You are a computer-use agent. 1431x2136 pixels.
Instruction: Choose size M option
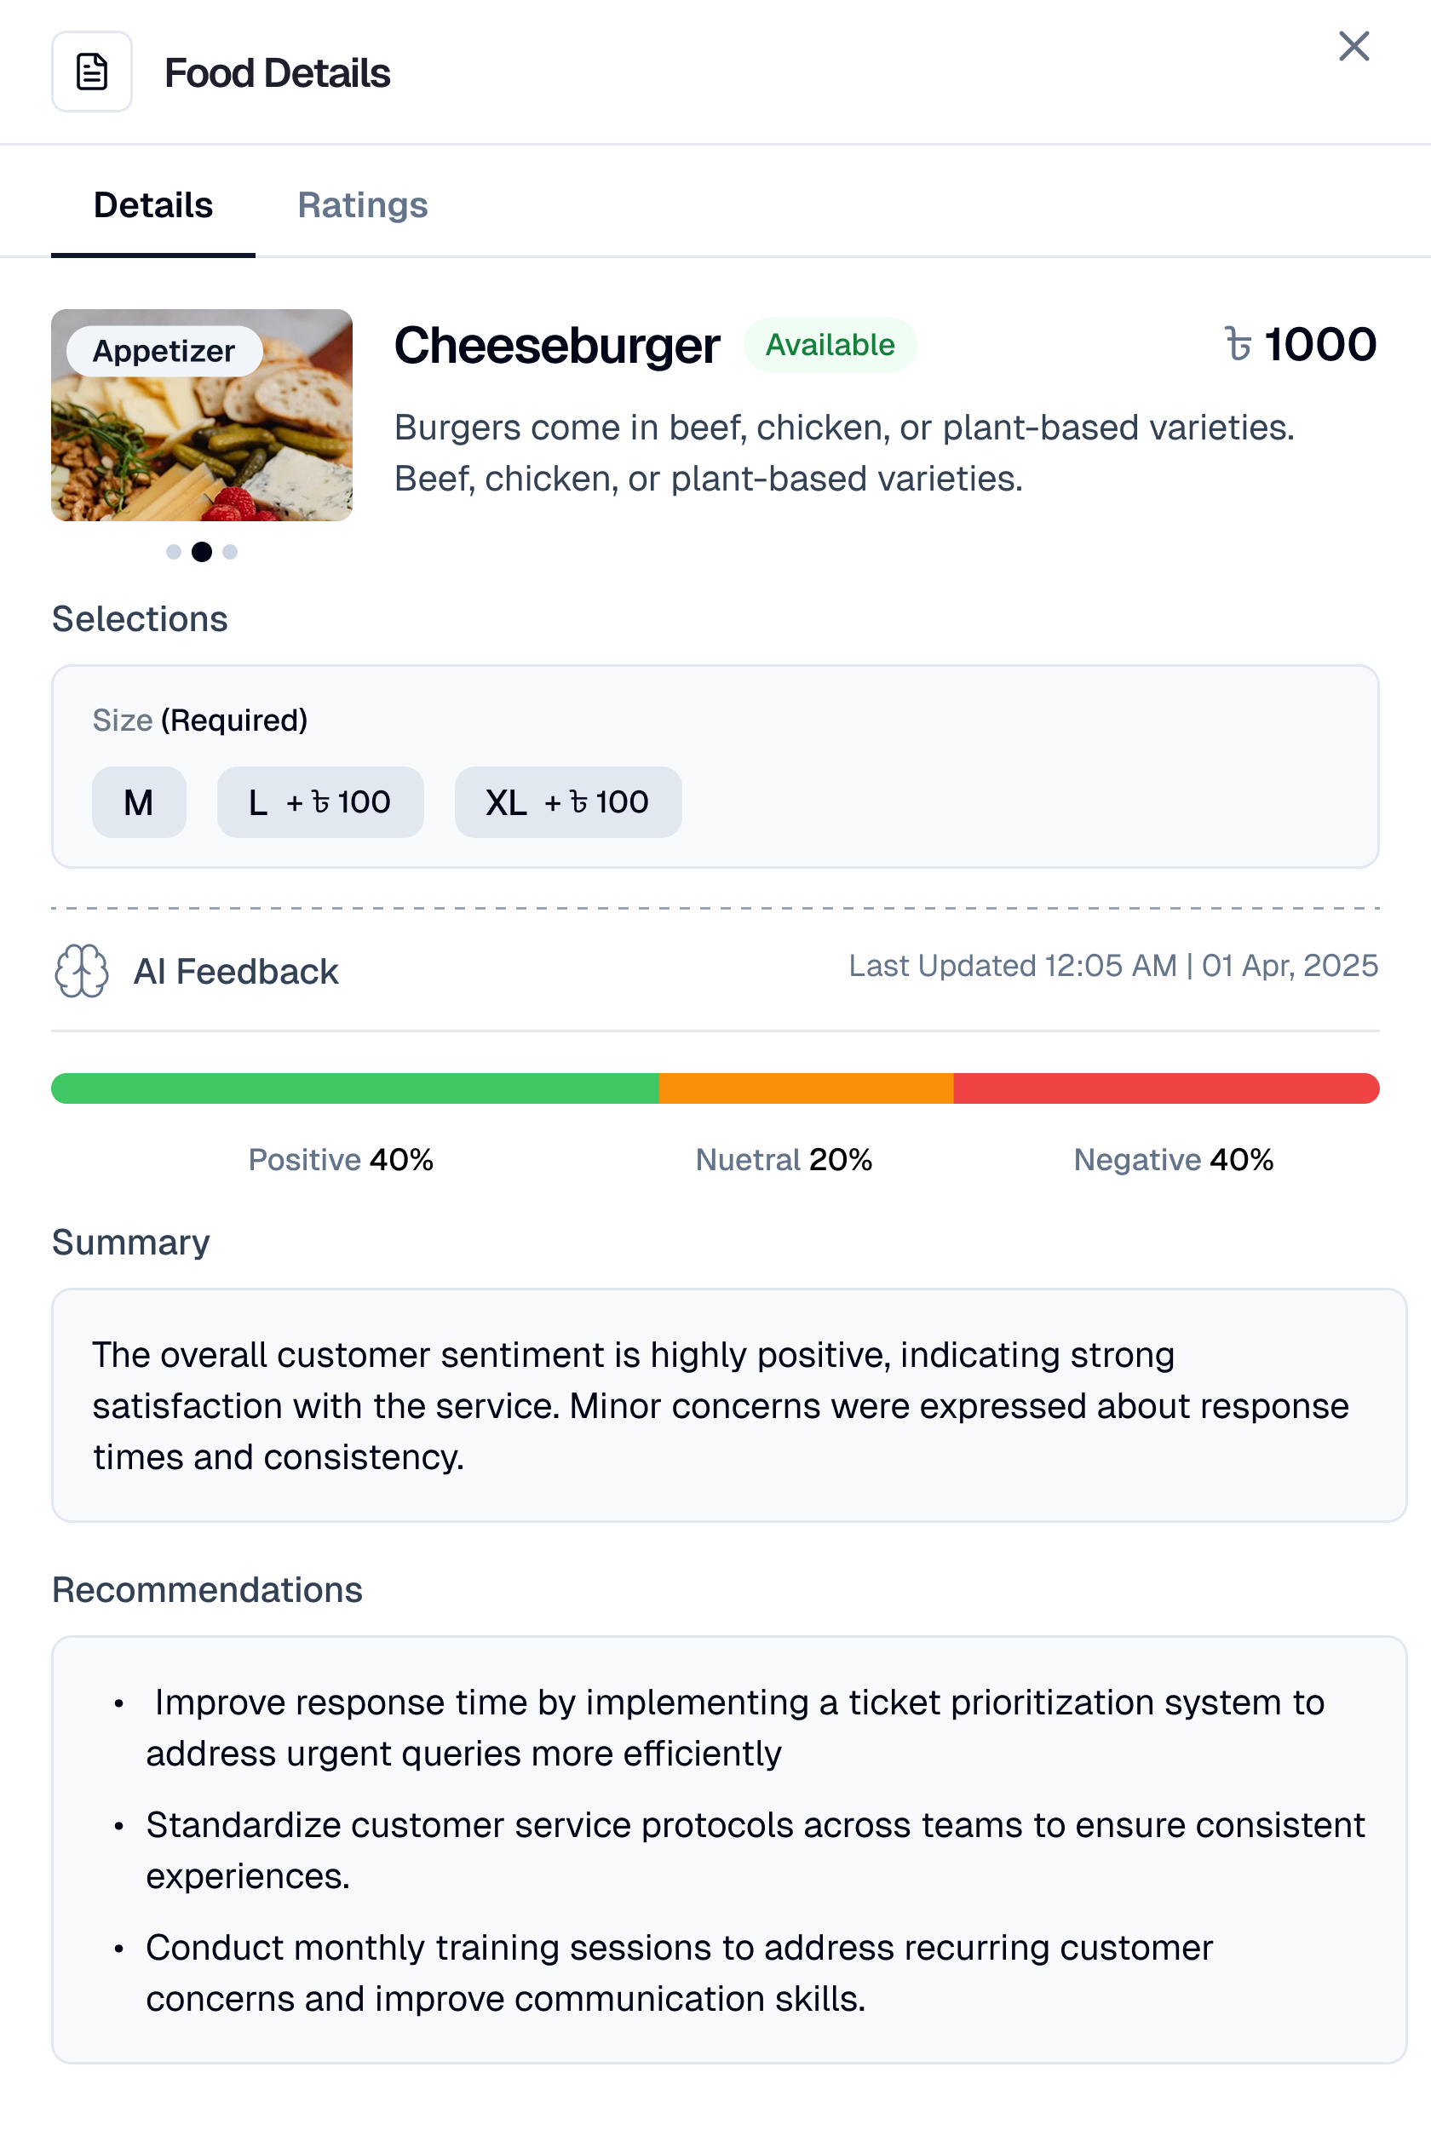(139, 803)
